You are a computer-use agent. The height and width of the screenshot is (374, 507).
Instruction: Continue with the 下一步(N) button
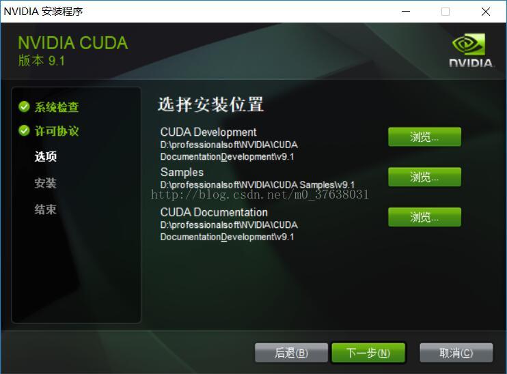pyautogui.click(x=368, y=353)
